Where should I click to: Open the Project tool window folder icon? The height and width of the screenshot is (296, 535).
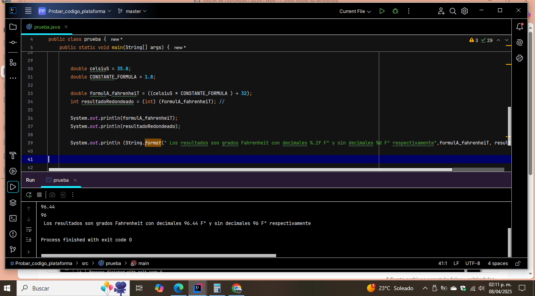click(13, 27)
